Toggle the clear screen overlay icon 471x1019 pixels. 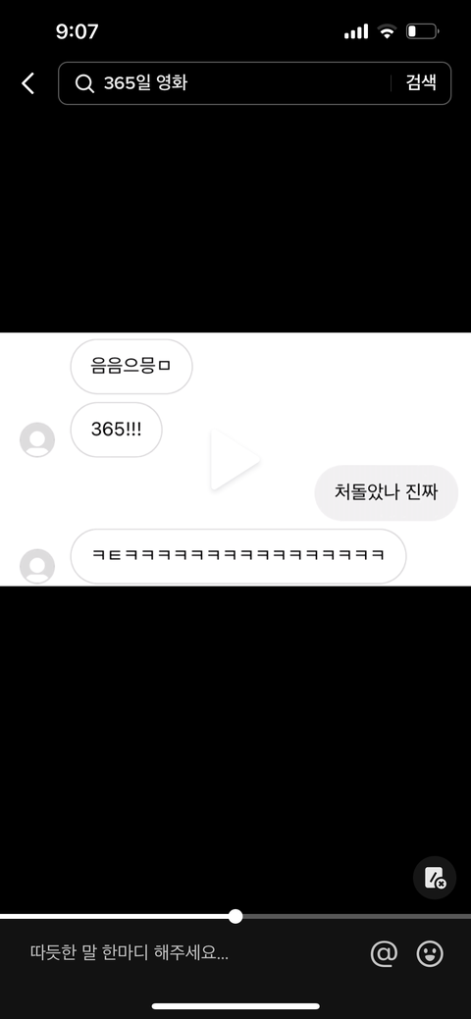(435, 878)
